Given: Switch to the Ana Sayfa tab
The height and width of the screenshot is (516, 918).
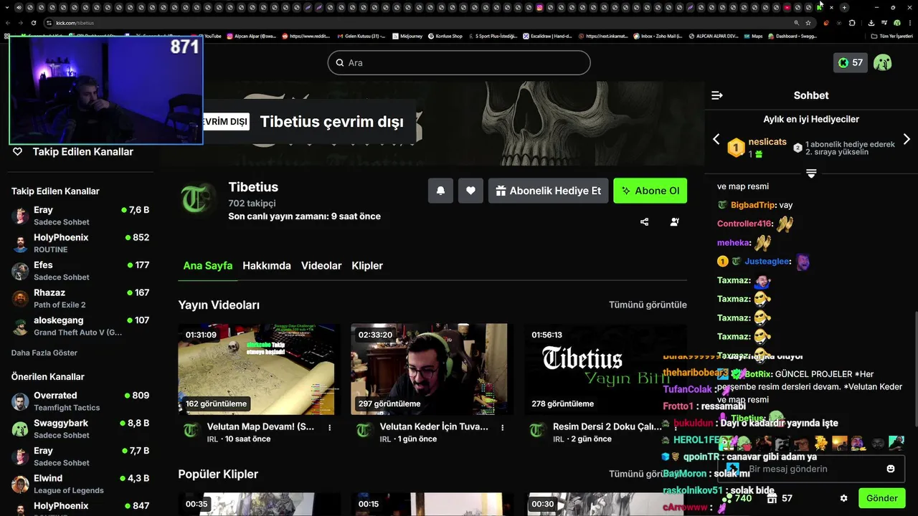Looking at the screenshot, I should pos(208,265).
